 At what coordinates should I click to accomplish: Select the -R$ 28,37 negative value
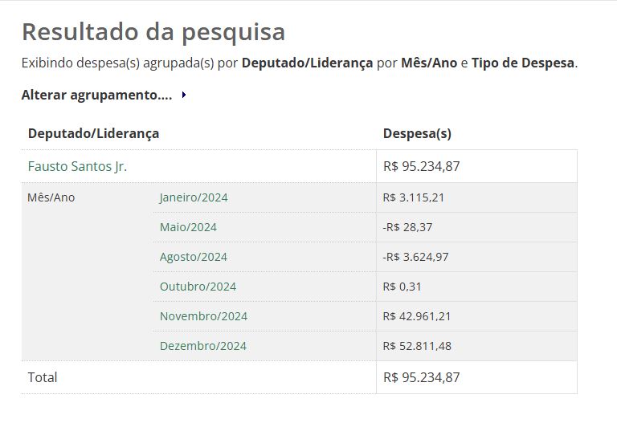coord(407,227)
